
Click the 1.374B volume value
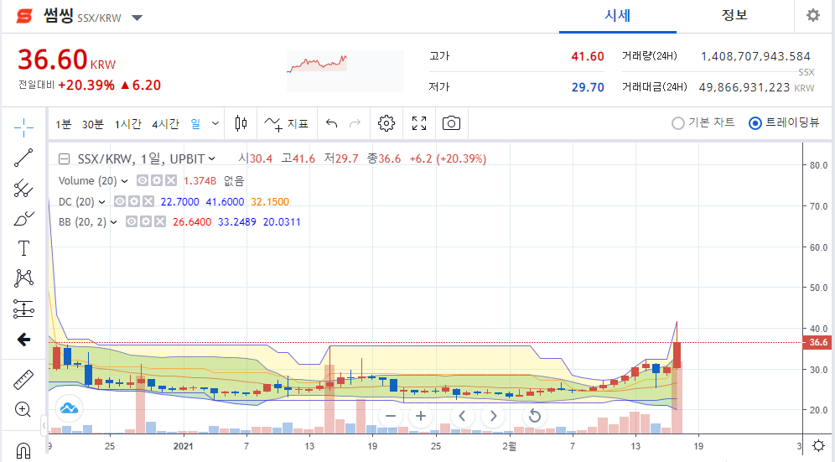click(200, 181)
